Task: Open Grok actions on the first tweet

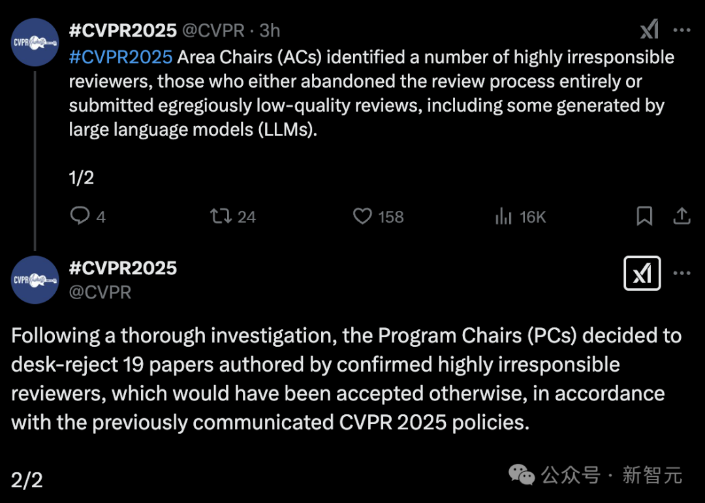Action: (x=650, y=30)
